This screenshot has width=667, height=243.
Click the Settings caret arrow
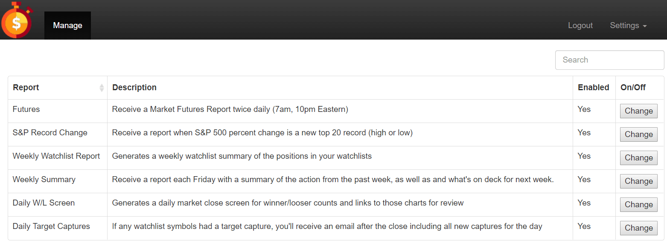click(x=645, y=26)
